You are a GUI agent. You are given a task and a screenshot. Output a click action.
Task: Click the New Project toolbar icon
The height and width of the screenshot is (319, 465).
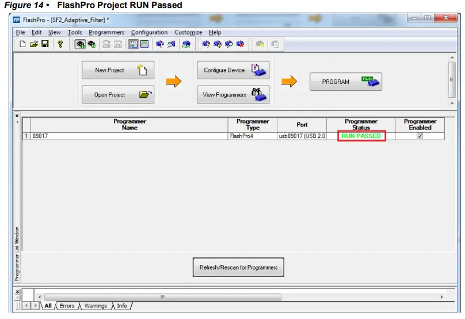coord(22,44)
